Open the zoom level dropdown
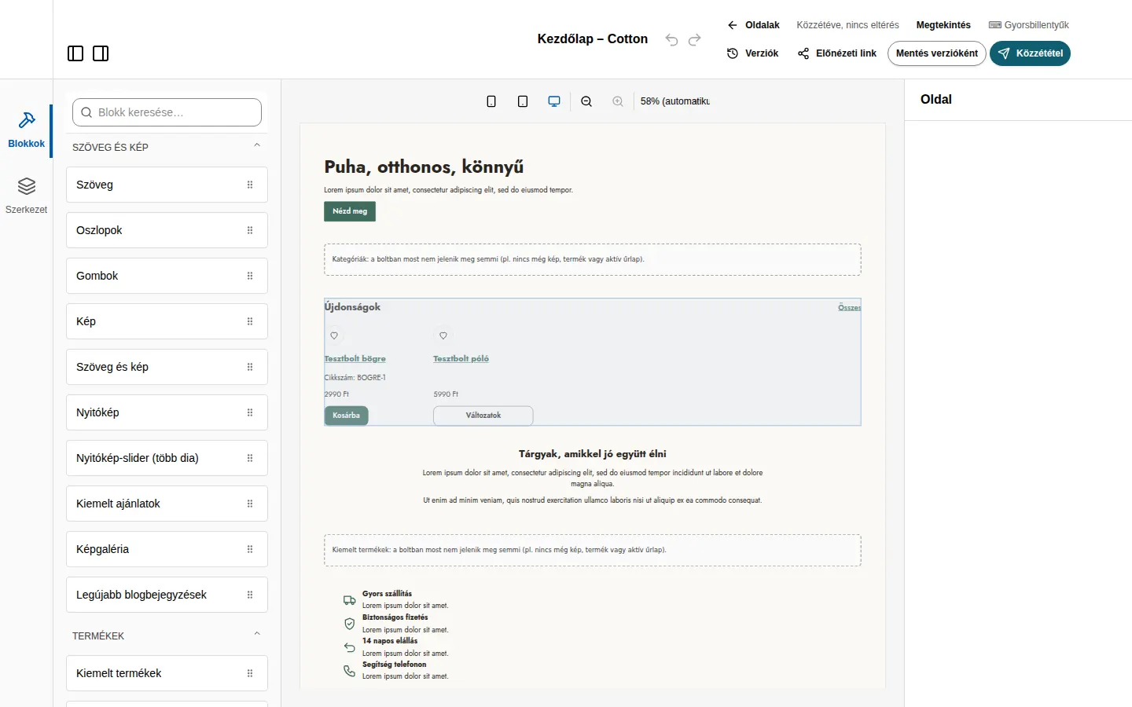 click(674, 101)
